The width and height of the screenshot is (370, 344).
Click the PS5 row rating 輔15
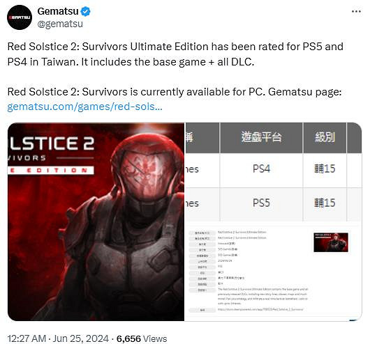pyautogui.click(x=325, y=203)
